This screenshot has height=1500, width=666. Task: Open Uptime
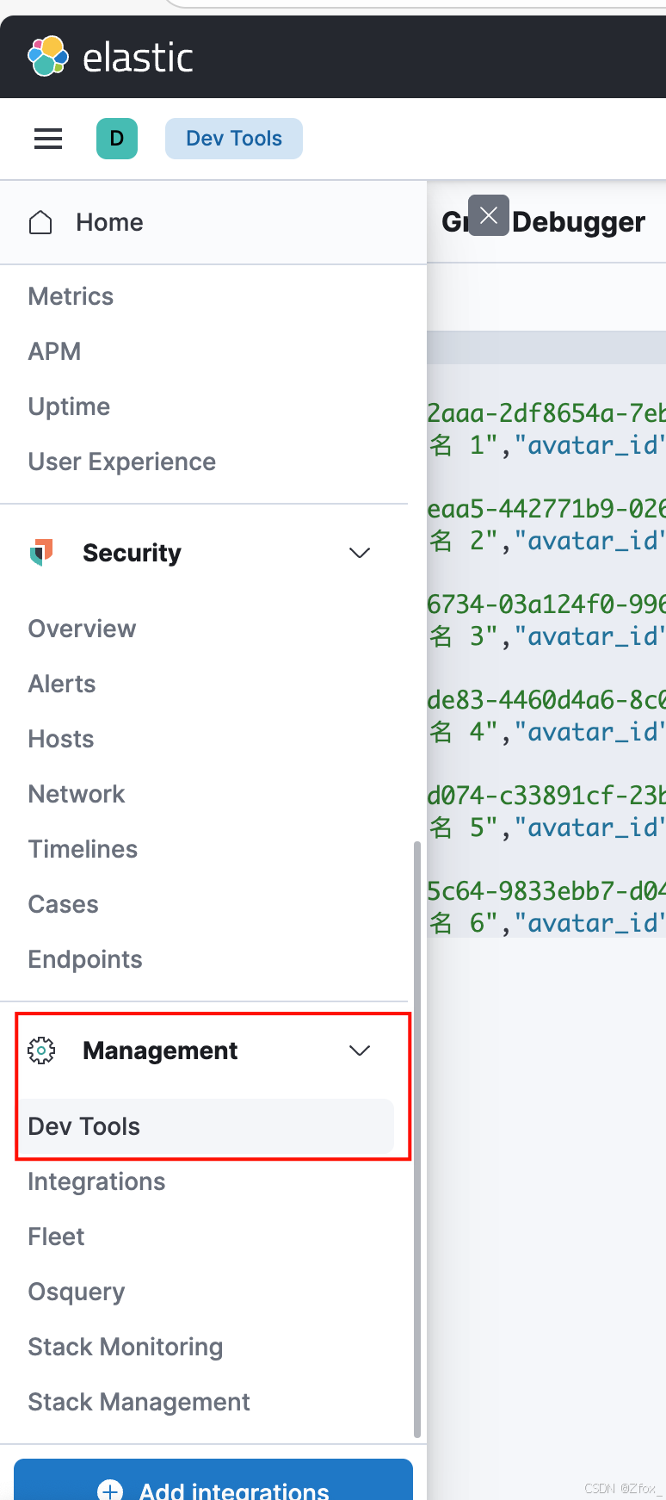[x=69, y=406]
